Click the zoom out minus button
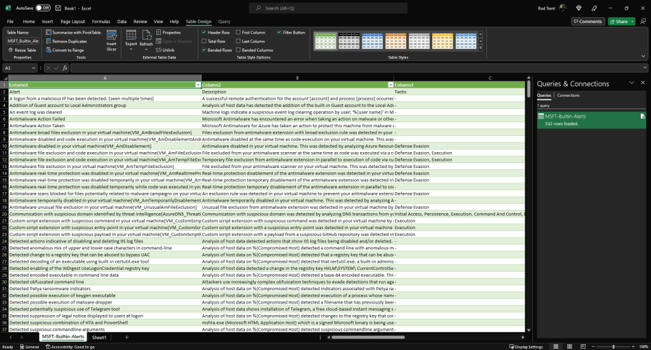Viewport: 651px width, 350px height. coord(593,347)
